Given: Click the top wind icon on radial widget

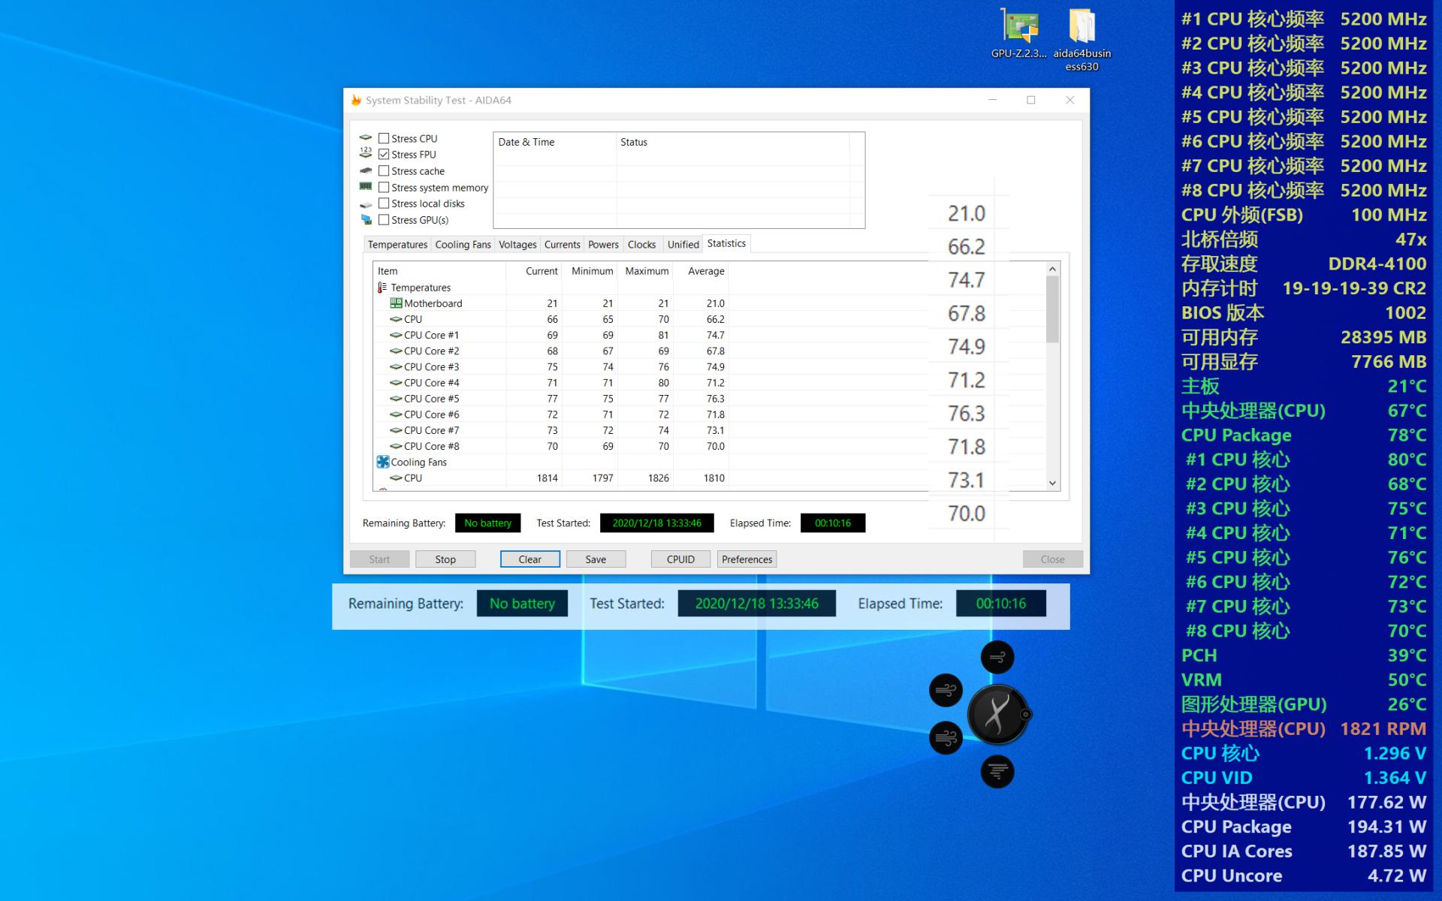Looking at the screenshot, I should pos(997,658).
